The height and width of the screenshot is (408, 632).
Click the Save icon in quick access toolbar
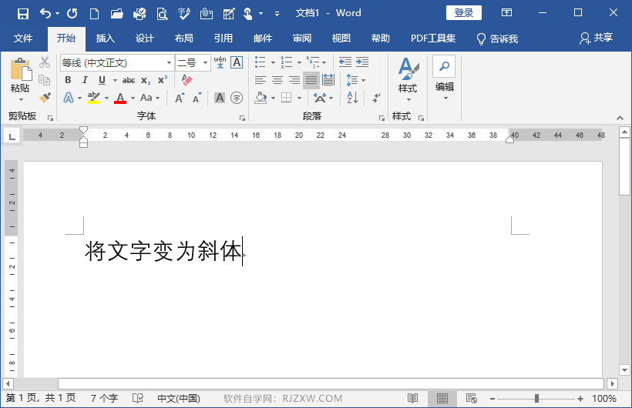tap(23, 14)
